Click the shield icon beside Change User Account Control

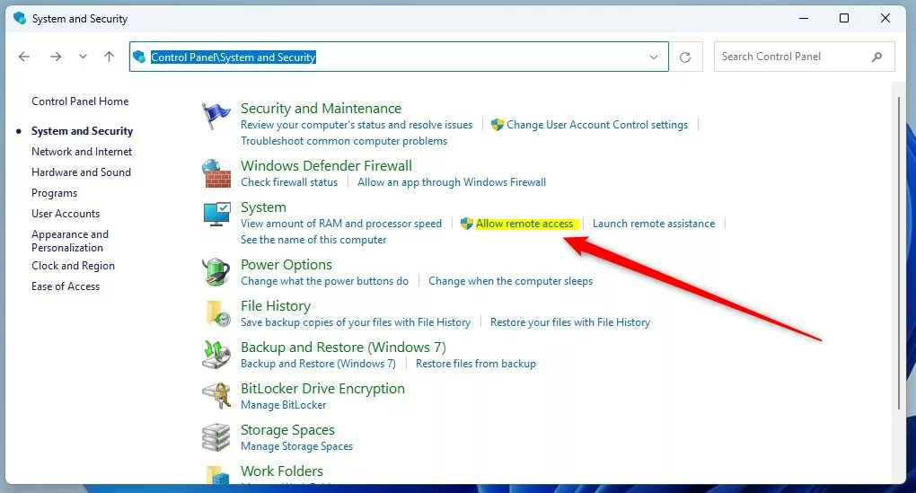pos(498,125)
